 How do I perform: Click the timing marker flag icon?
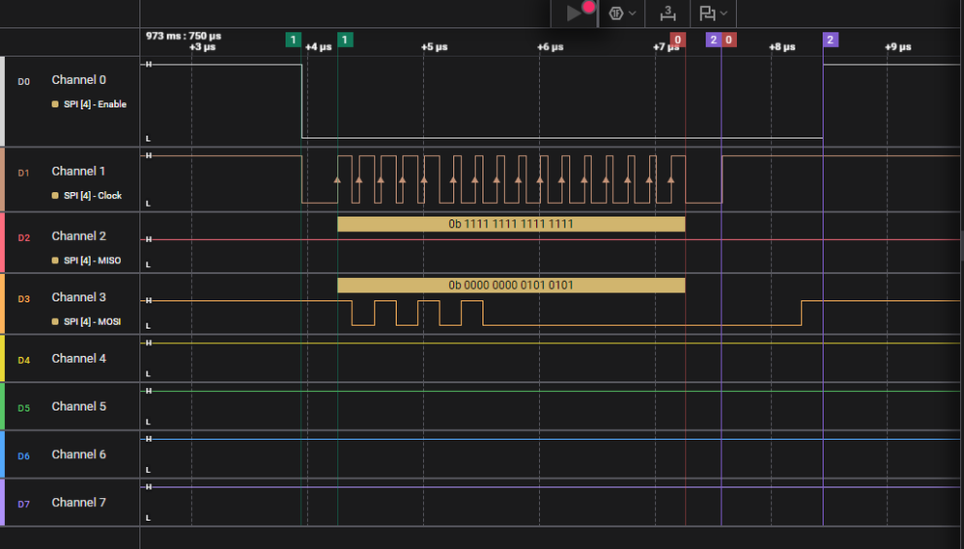(707, 13)
